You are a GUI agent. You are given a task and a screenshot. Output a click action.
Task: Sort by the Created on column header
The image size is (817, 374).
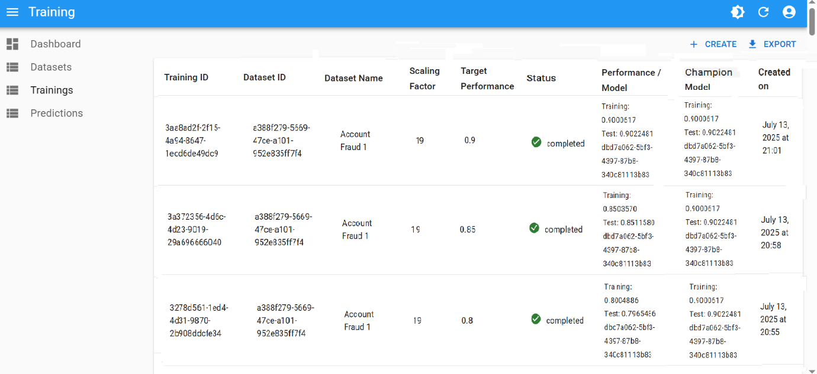click(x=774, y=79)
